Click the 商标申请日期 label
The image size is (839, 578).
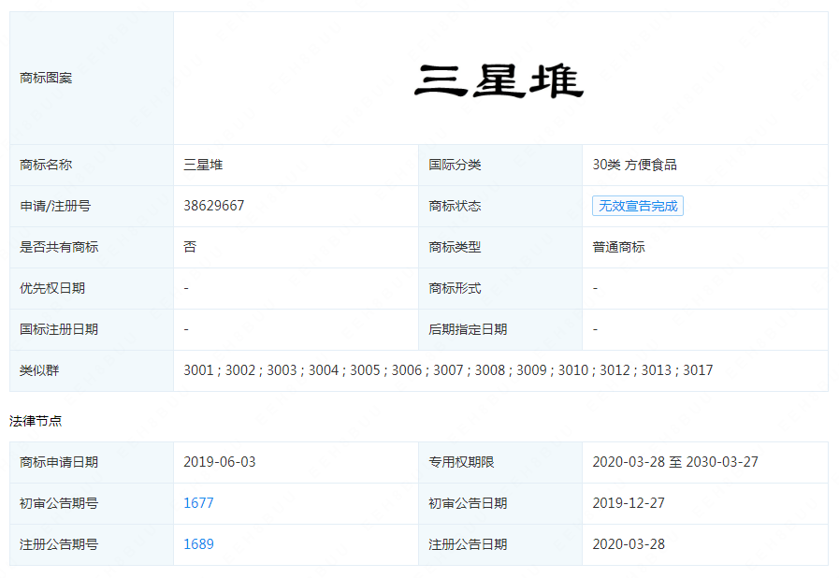click(59, 462)
